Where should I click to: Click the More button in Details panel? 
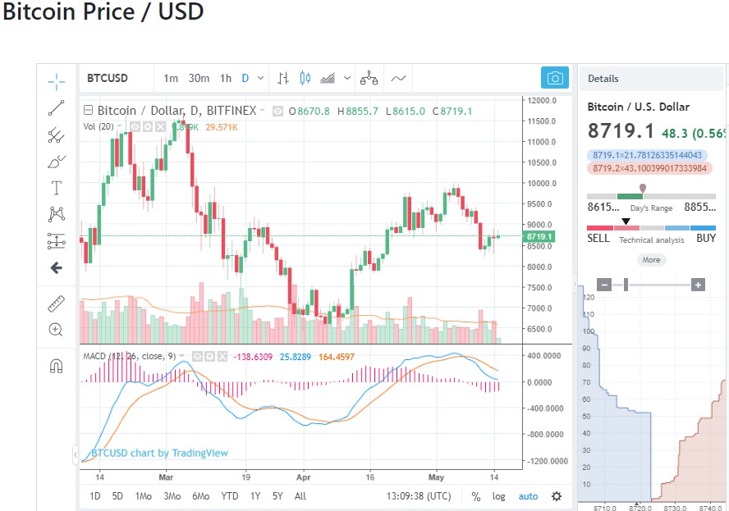650,259
